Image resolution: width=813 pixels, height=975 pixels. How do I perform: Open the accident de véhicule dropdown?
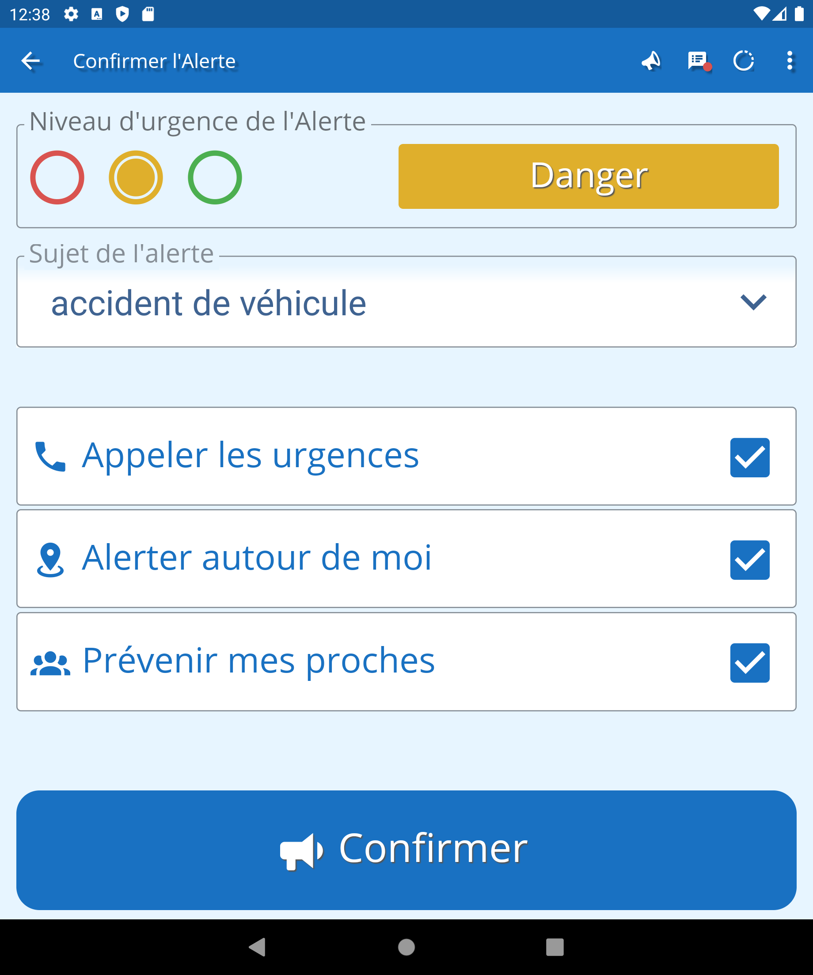click(372, 303)
